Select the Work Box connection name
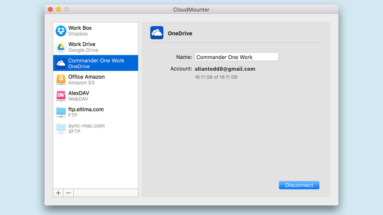 (80, 28)
